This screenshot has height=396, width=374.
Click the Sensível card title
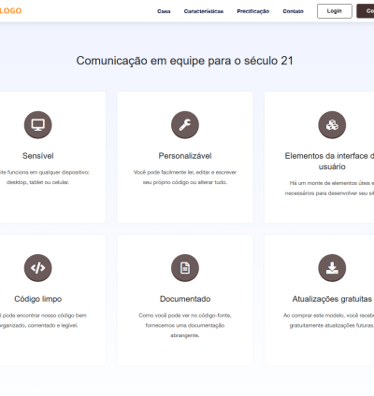coord(38,156)
